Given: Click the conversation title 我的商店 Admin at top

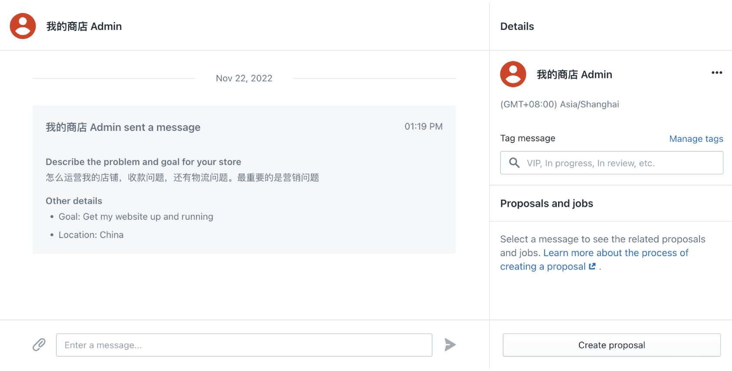Looking at the screenshot, I should tap(84, 26).
